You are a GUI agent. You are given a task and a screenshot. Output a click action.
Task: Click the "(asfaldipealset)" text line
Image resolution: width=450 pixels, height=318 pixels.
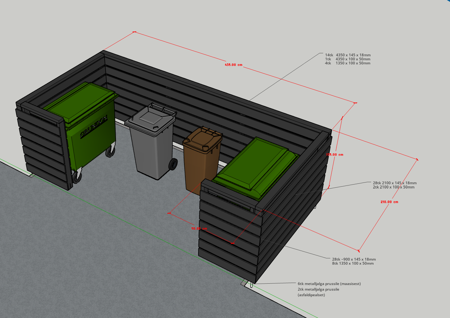[311, 295]
